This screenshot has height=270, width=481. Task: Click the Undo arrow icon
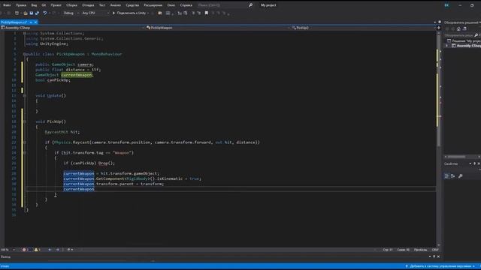coord(45,13)
